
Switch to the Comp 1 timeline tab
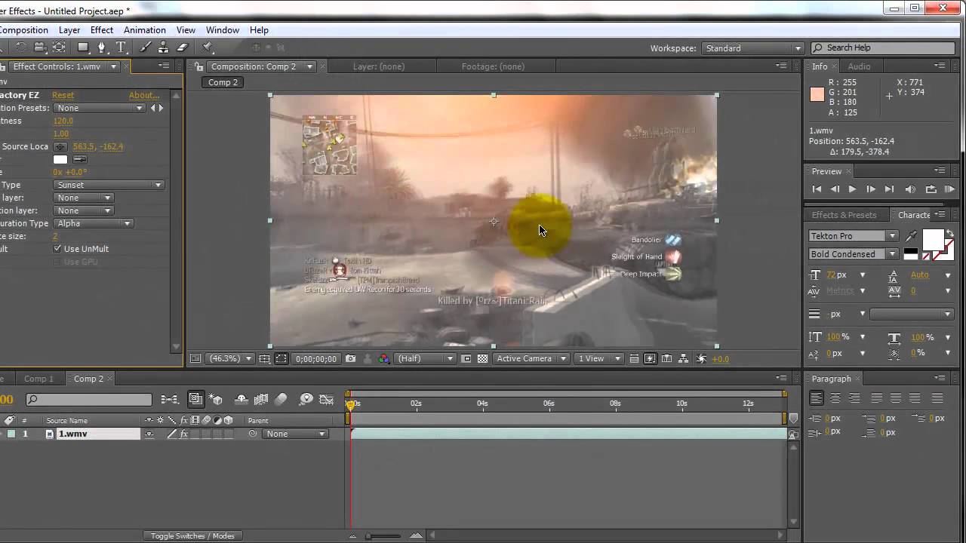point(38,379)
